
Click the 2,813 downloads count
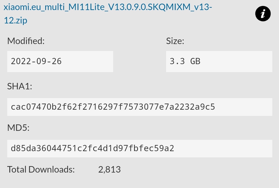coord(109,169)
